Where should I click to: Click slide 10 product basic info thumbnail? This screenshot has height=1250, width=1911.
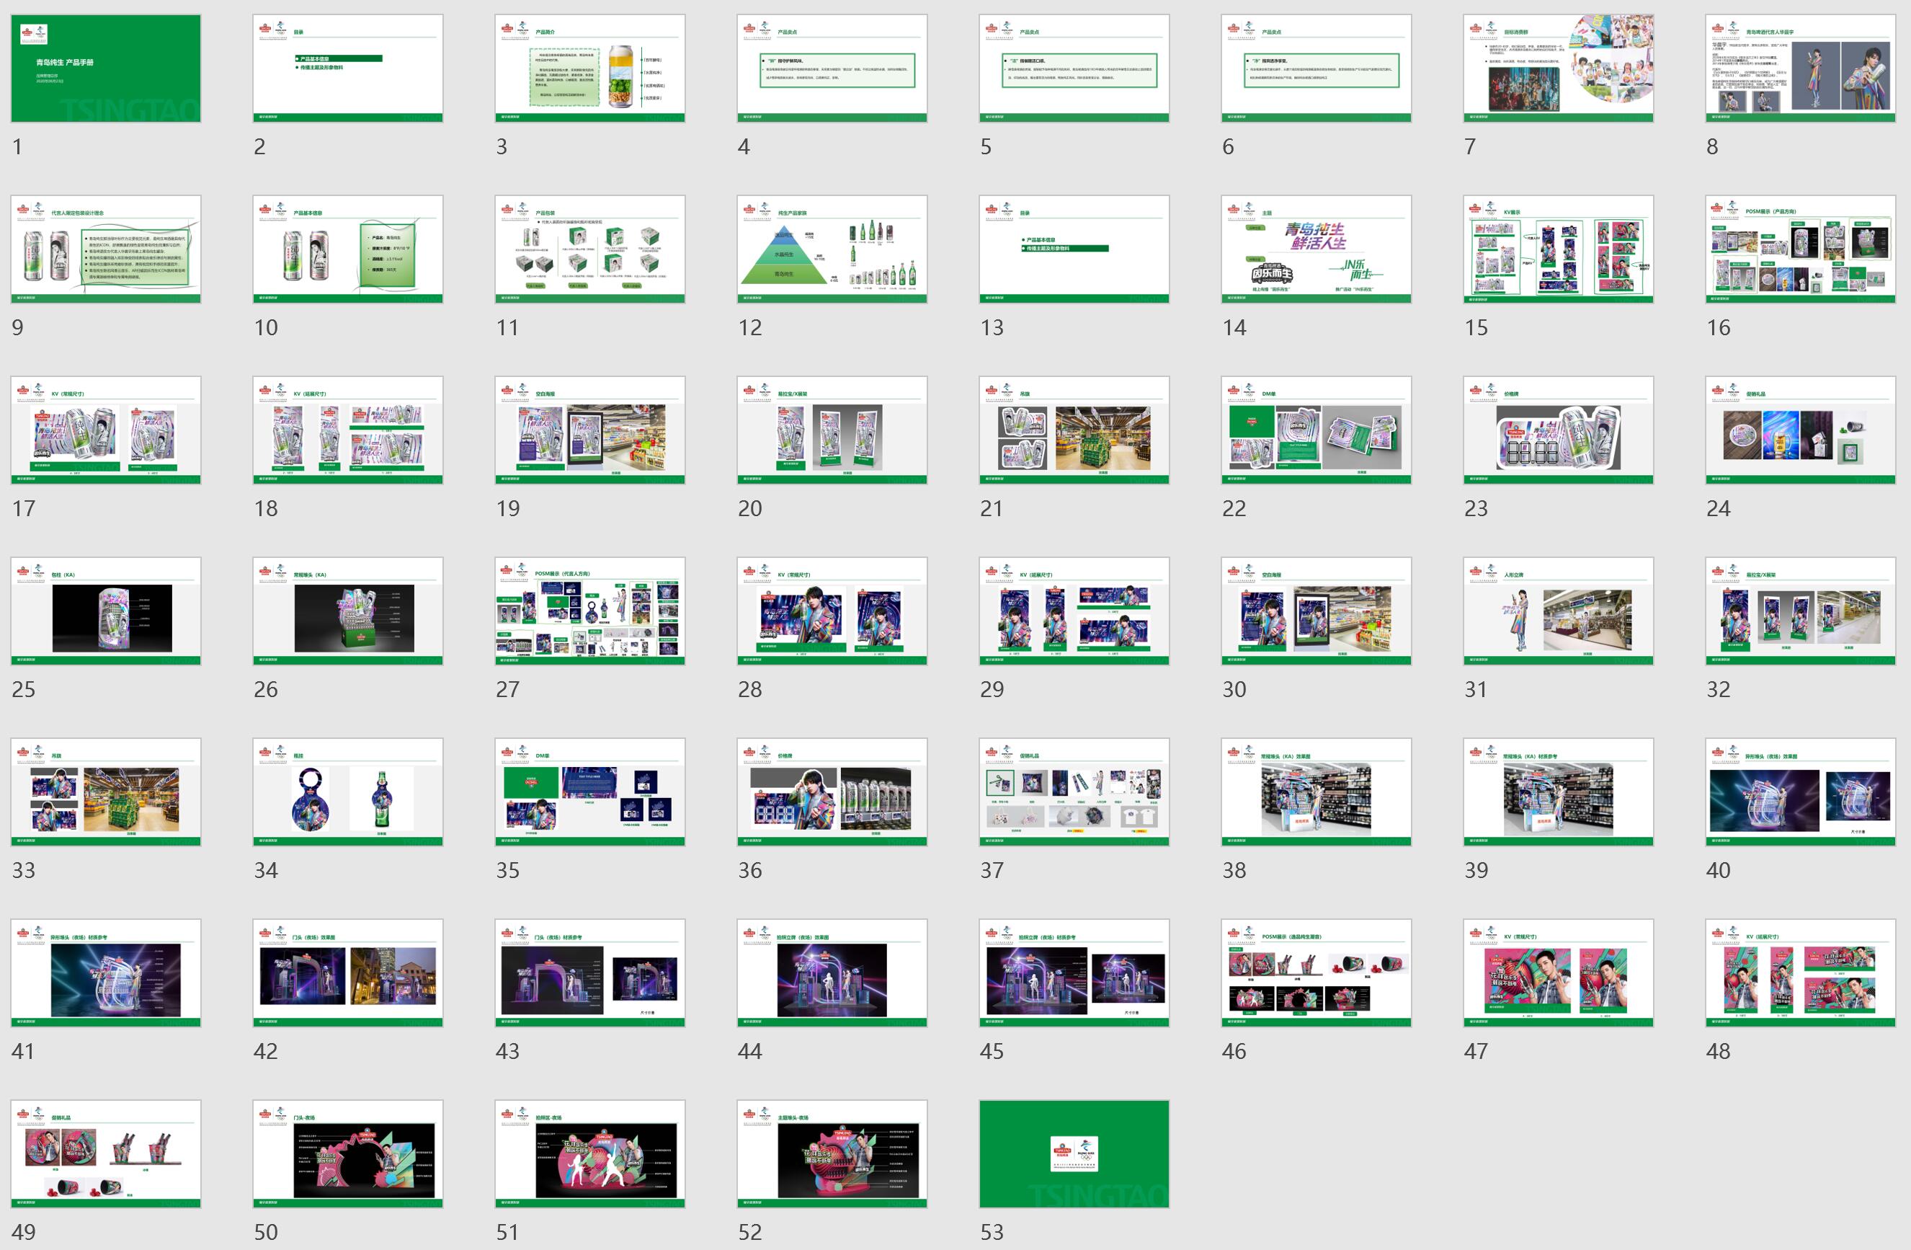point(347,249)
